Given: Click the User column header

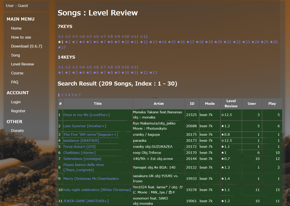Looking at the screenshot, I should click(x=252, y=104).
